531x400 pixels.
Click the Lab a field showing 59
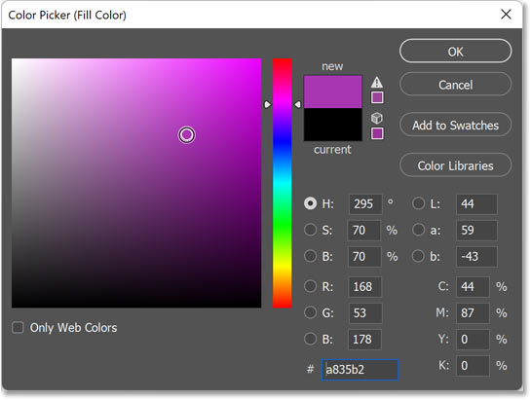click(476, 231)
